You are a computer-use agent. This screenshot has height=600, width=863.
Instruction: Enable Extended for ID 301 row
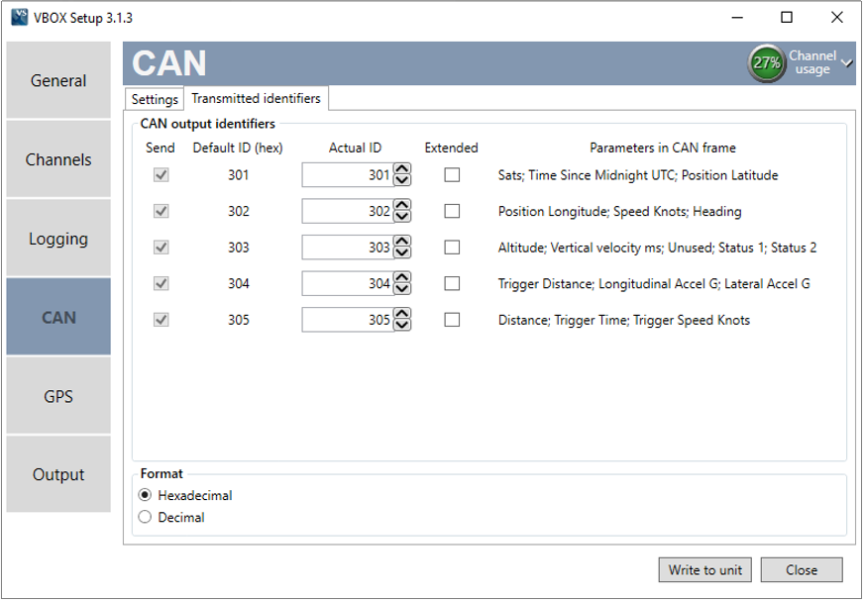pyautogui.click(x=452, y=175)
